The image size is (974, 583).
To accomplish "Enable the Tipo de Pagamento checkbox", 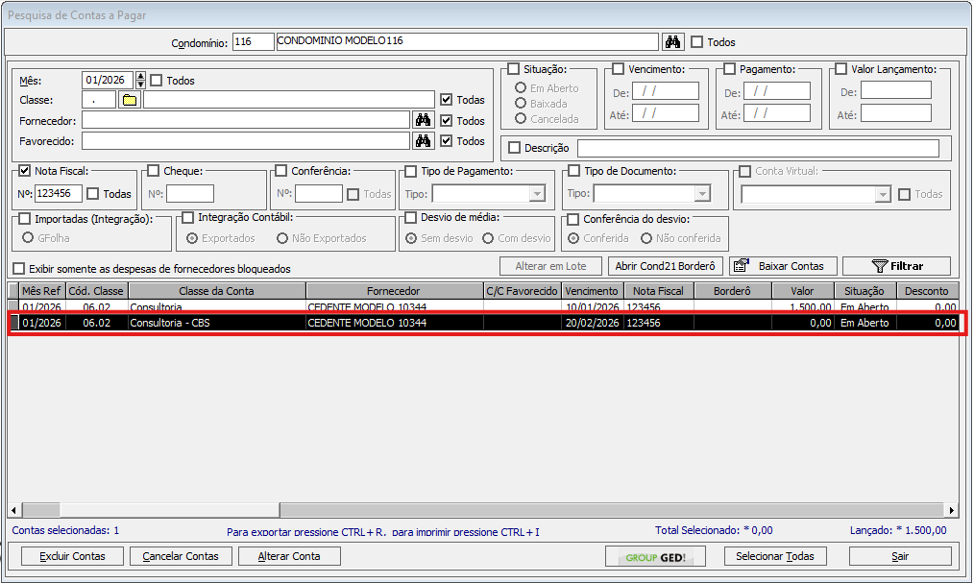I will tap(410, 171).
